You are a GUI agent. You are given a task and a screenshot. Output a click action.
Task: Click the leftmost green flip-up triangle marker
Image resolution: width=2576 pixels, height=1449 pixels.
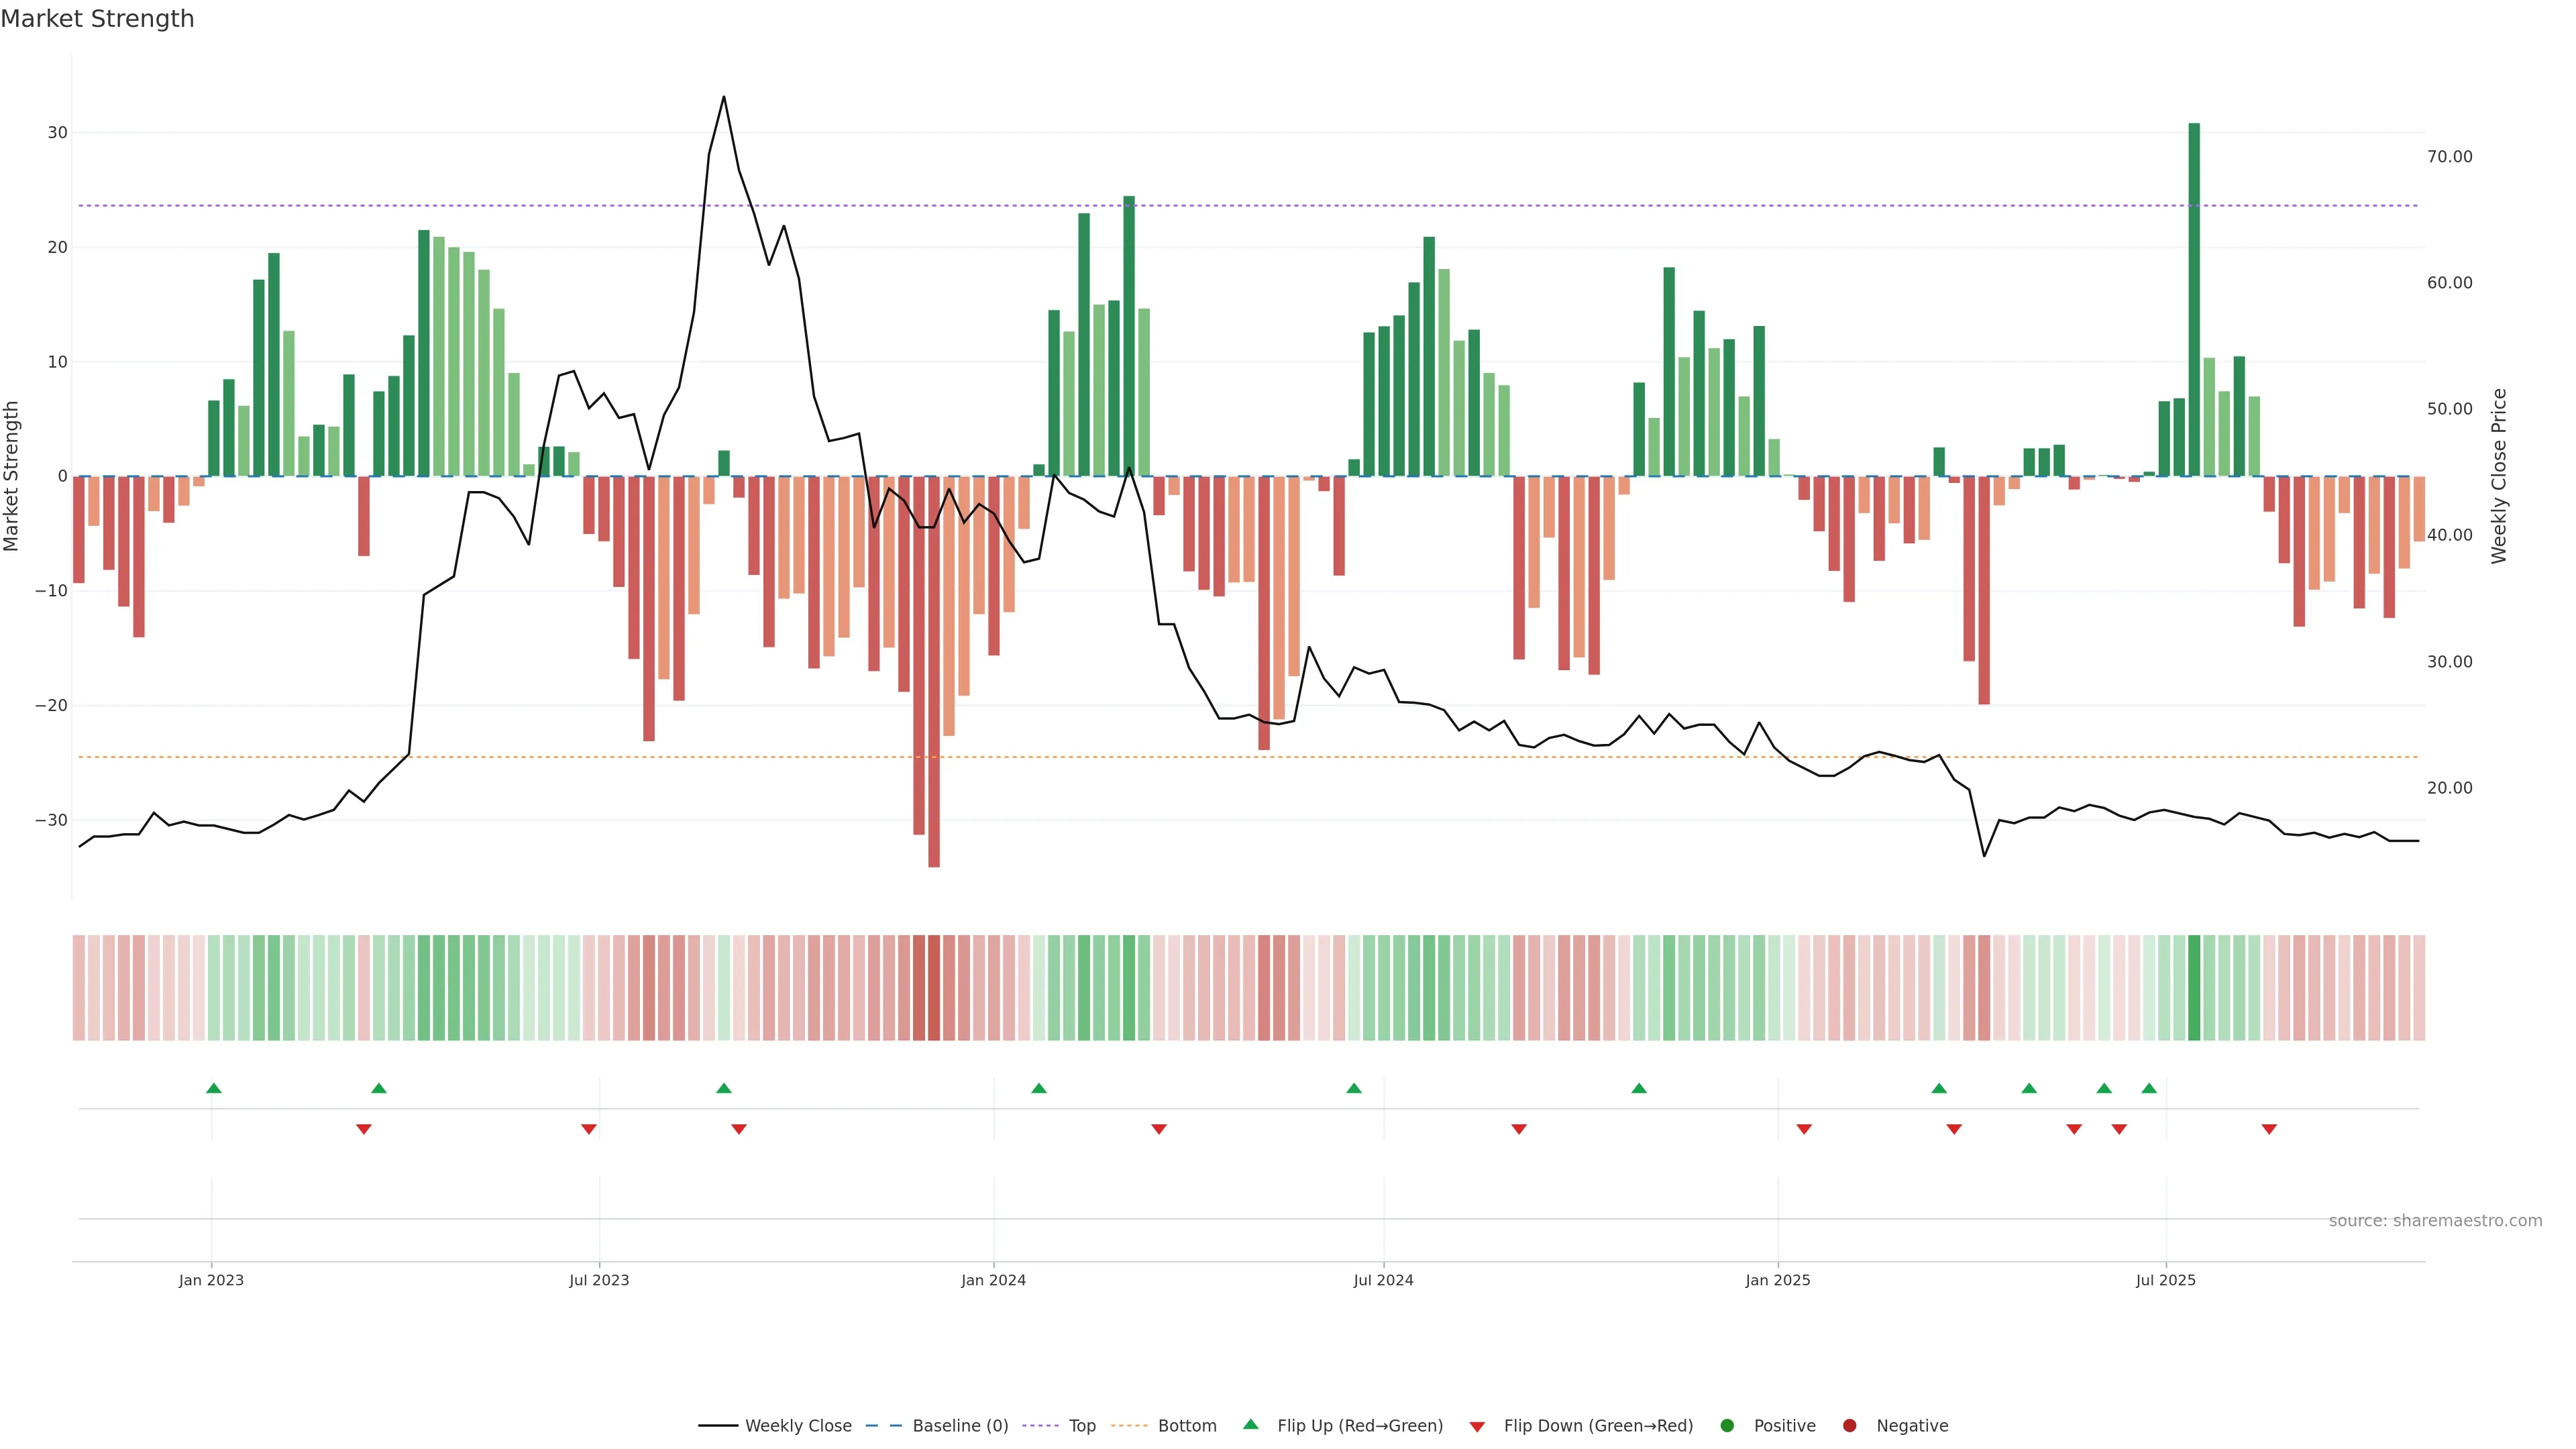click(x=213, y=1088)
